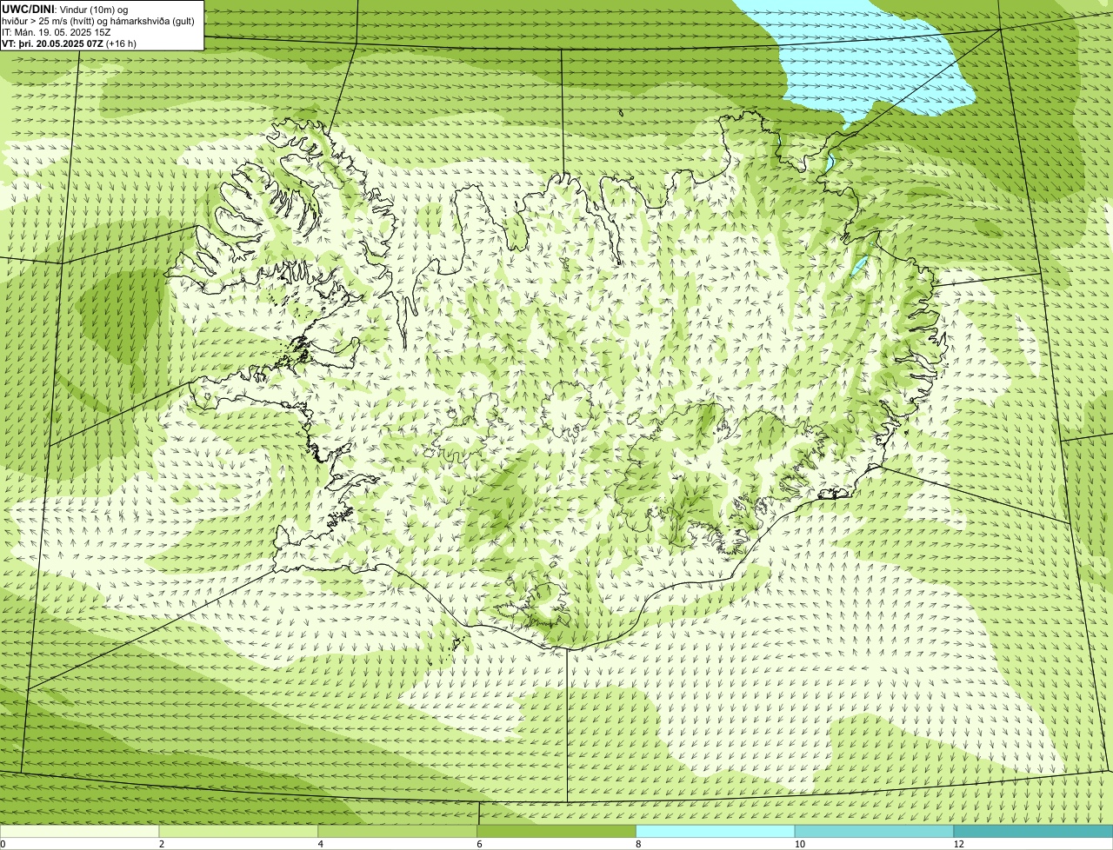This screenshot has width=1113, height=850.
Task: Click the '8' label on the color scale
Action: coord(638,844)
